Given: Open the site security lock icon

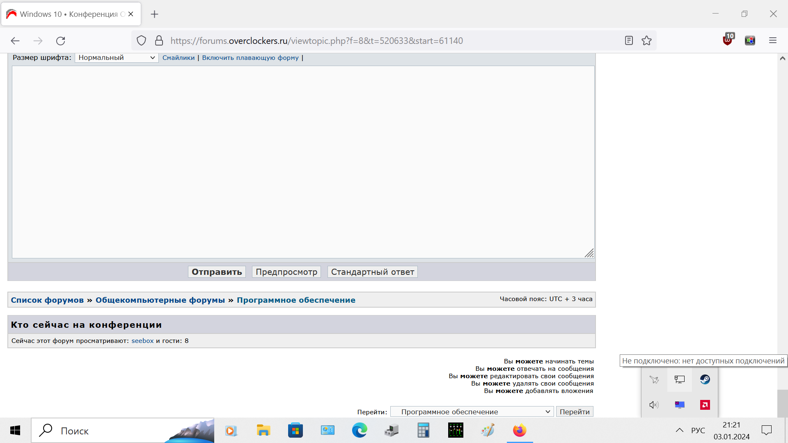Looking at the screenshot, I should (x=159, y=41).
